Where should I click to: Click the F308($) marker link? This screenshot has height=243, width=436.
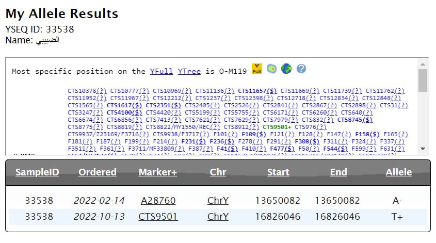(307, 141)
